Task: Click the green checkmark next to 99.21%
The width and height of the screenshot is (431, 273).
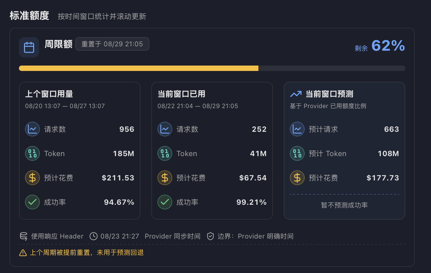Action: (165, 202)
